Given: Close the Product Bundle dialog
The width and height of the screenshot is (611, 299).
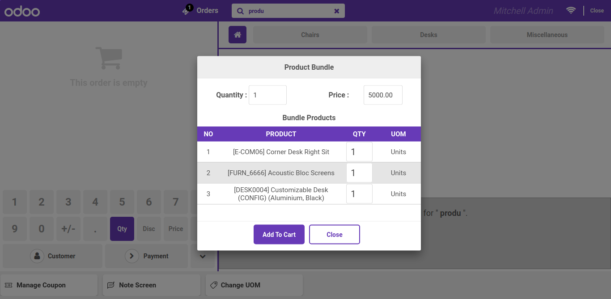Looking at the screenshot, I should [335, 235].
